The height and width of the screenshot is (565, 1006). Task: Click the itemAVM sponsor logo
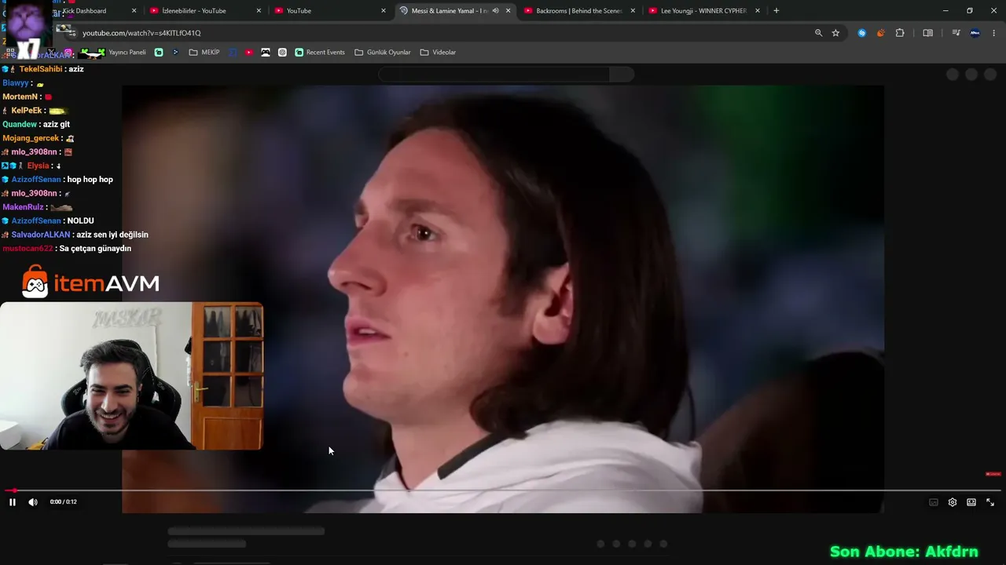pos(90,282)
